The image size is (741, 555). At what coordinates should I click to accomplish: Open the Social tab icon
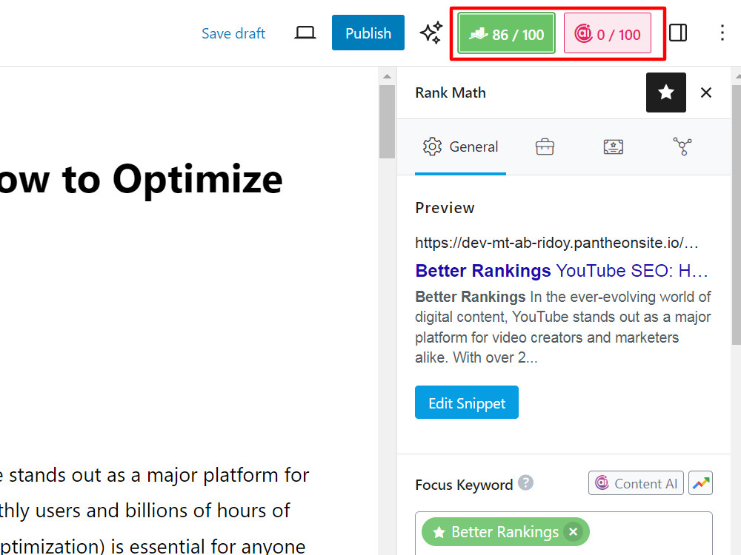point(682,147)
